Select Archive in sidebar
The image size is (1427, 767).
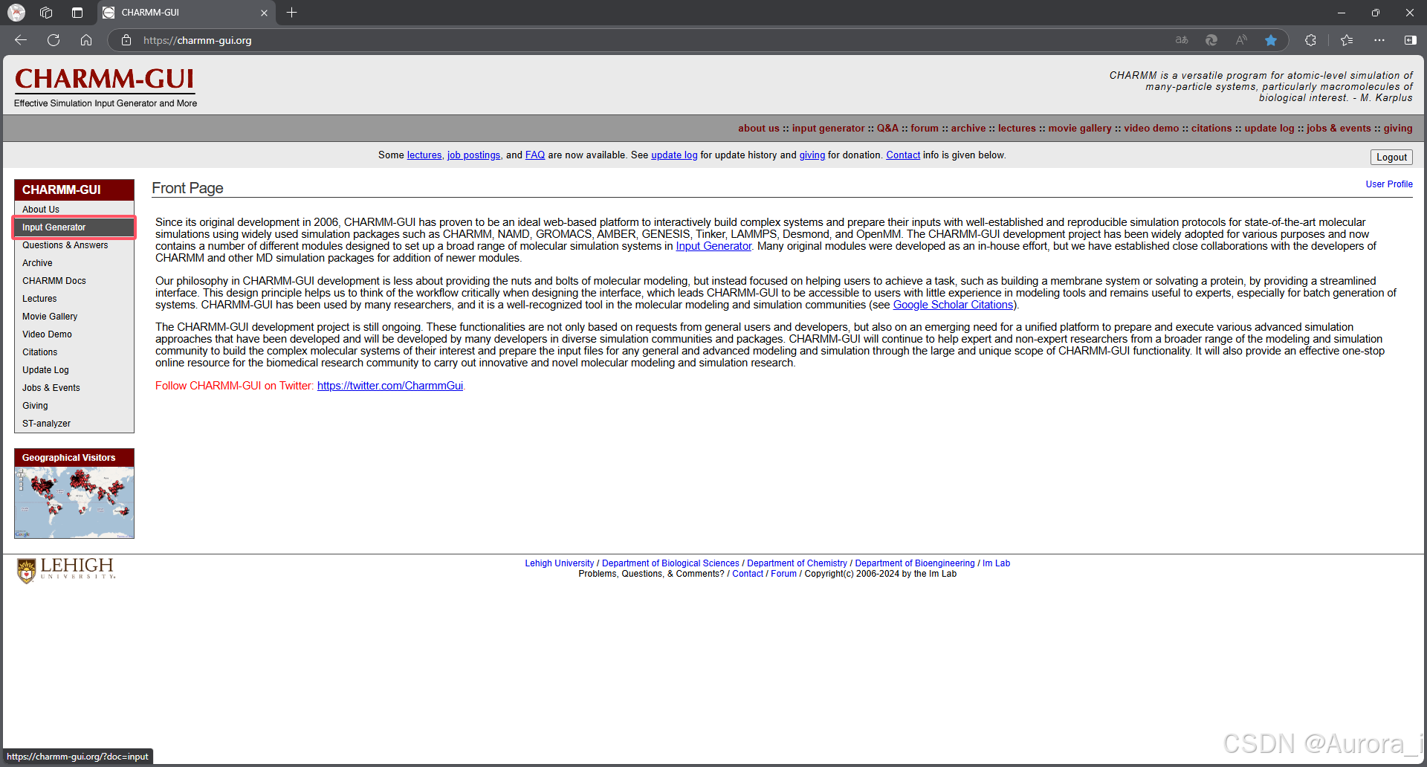pos(74,263)
